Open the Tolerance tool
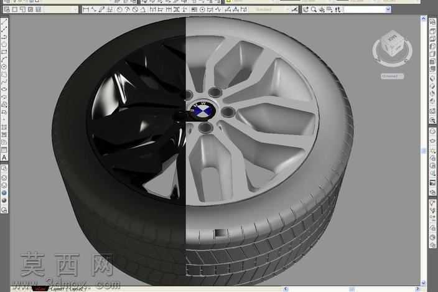438x292 pixels. (194, 9)
